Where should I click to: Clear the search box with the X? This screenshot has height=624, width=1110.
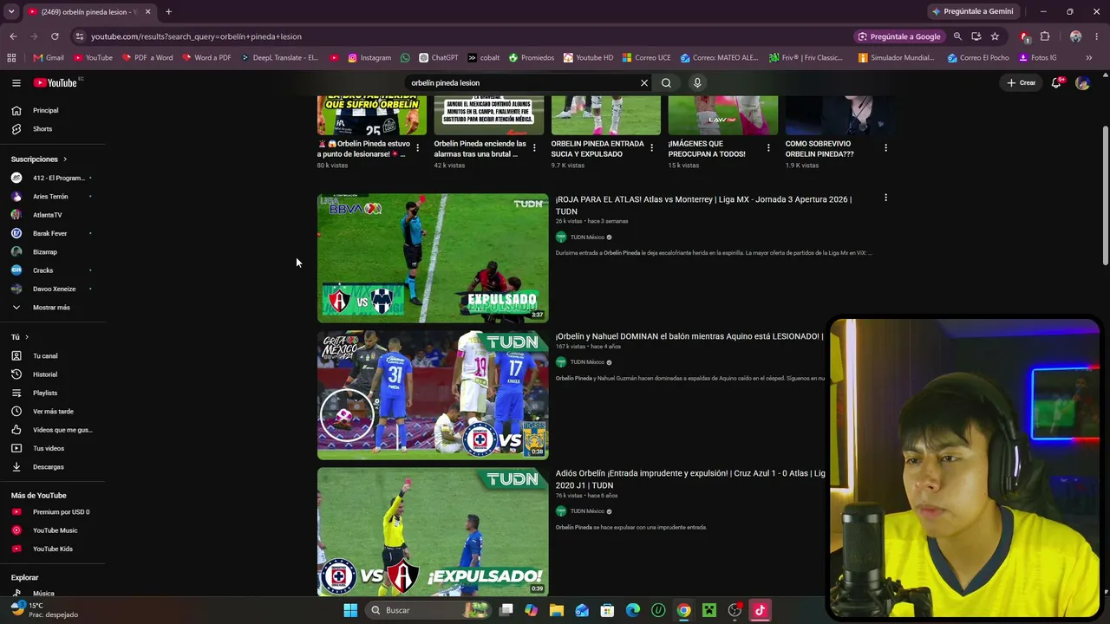click(x=644, y=83)
